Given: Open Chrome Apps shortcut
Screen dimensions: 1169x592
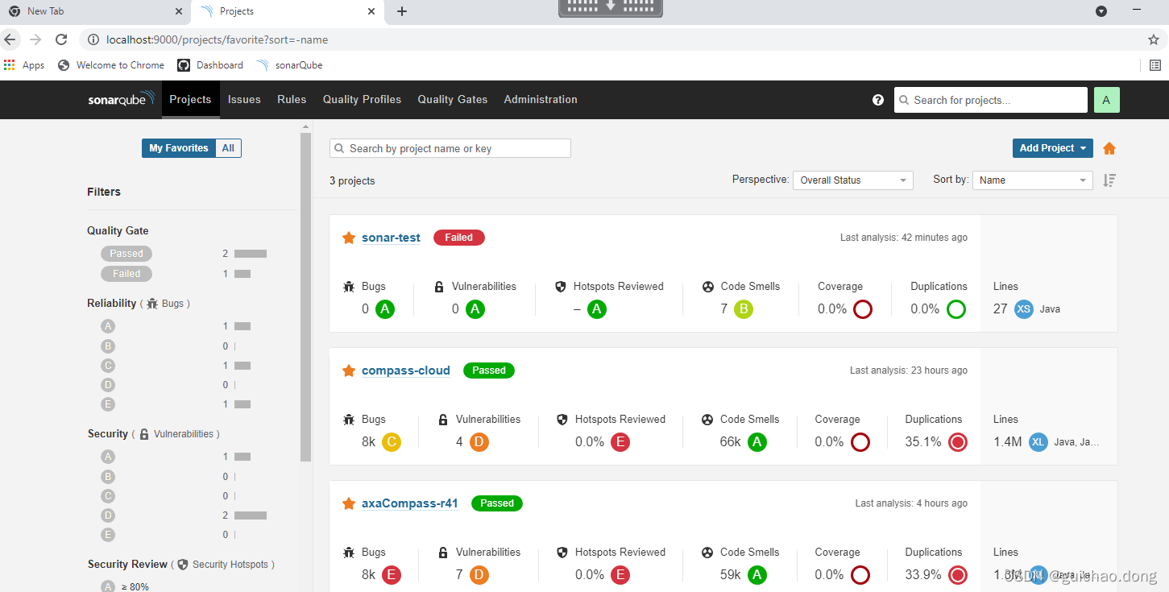Looking at the screenshot, I should [x=24, y=65].
